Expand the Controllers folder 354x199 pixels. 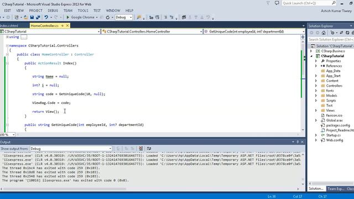click(316, 86)
